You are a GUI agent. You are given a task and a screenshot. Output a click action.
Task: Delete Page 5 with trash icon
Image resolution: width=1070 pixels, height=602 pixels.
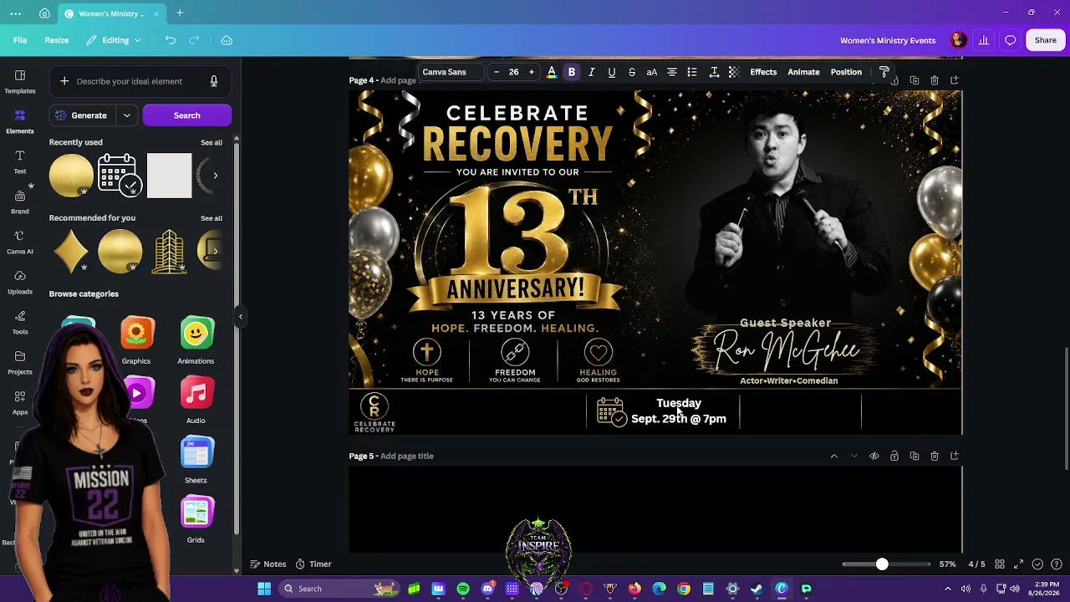coord(935,456)
